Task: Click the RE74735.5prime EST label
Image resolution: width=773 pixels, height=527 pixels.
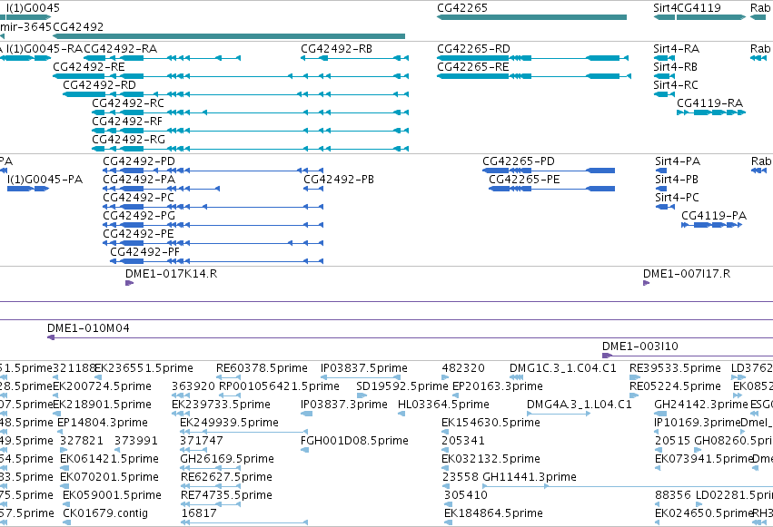Action: point(226,495)
